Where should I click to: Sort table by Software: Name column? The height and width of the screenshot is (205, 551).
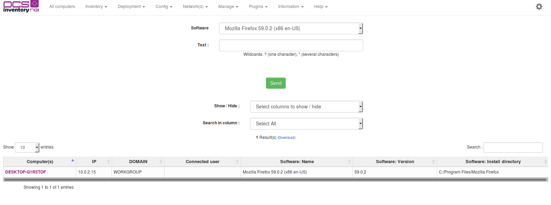coord(297,162)
